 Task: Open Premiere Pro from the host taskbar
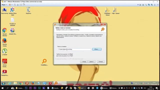pos(30,88)
